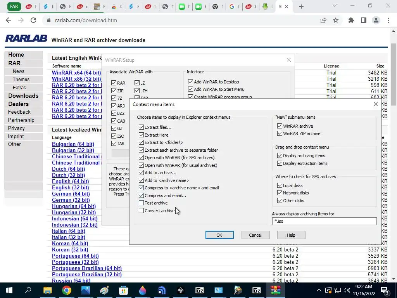
Task: Click the address bar URL
Action: 86,20
